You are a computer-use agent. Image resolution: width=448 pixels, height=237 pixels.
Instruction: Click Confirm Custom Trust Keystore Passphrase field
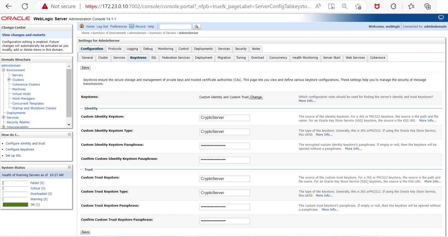tap(225, 221)
